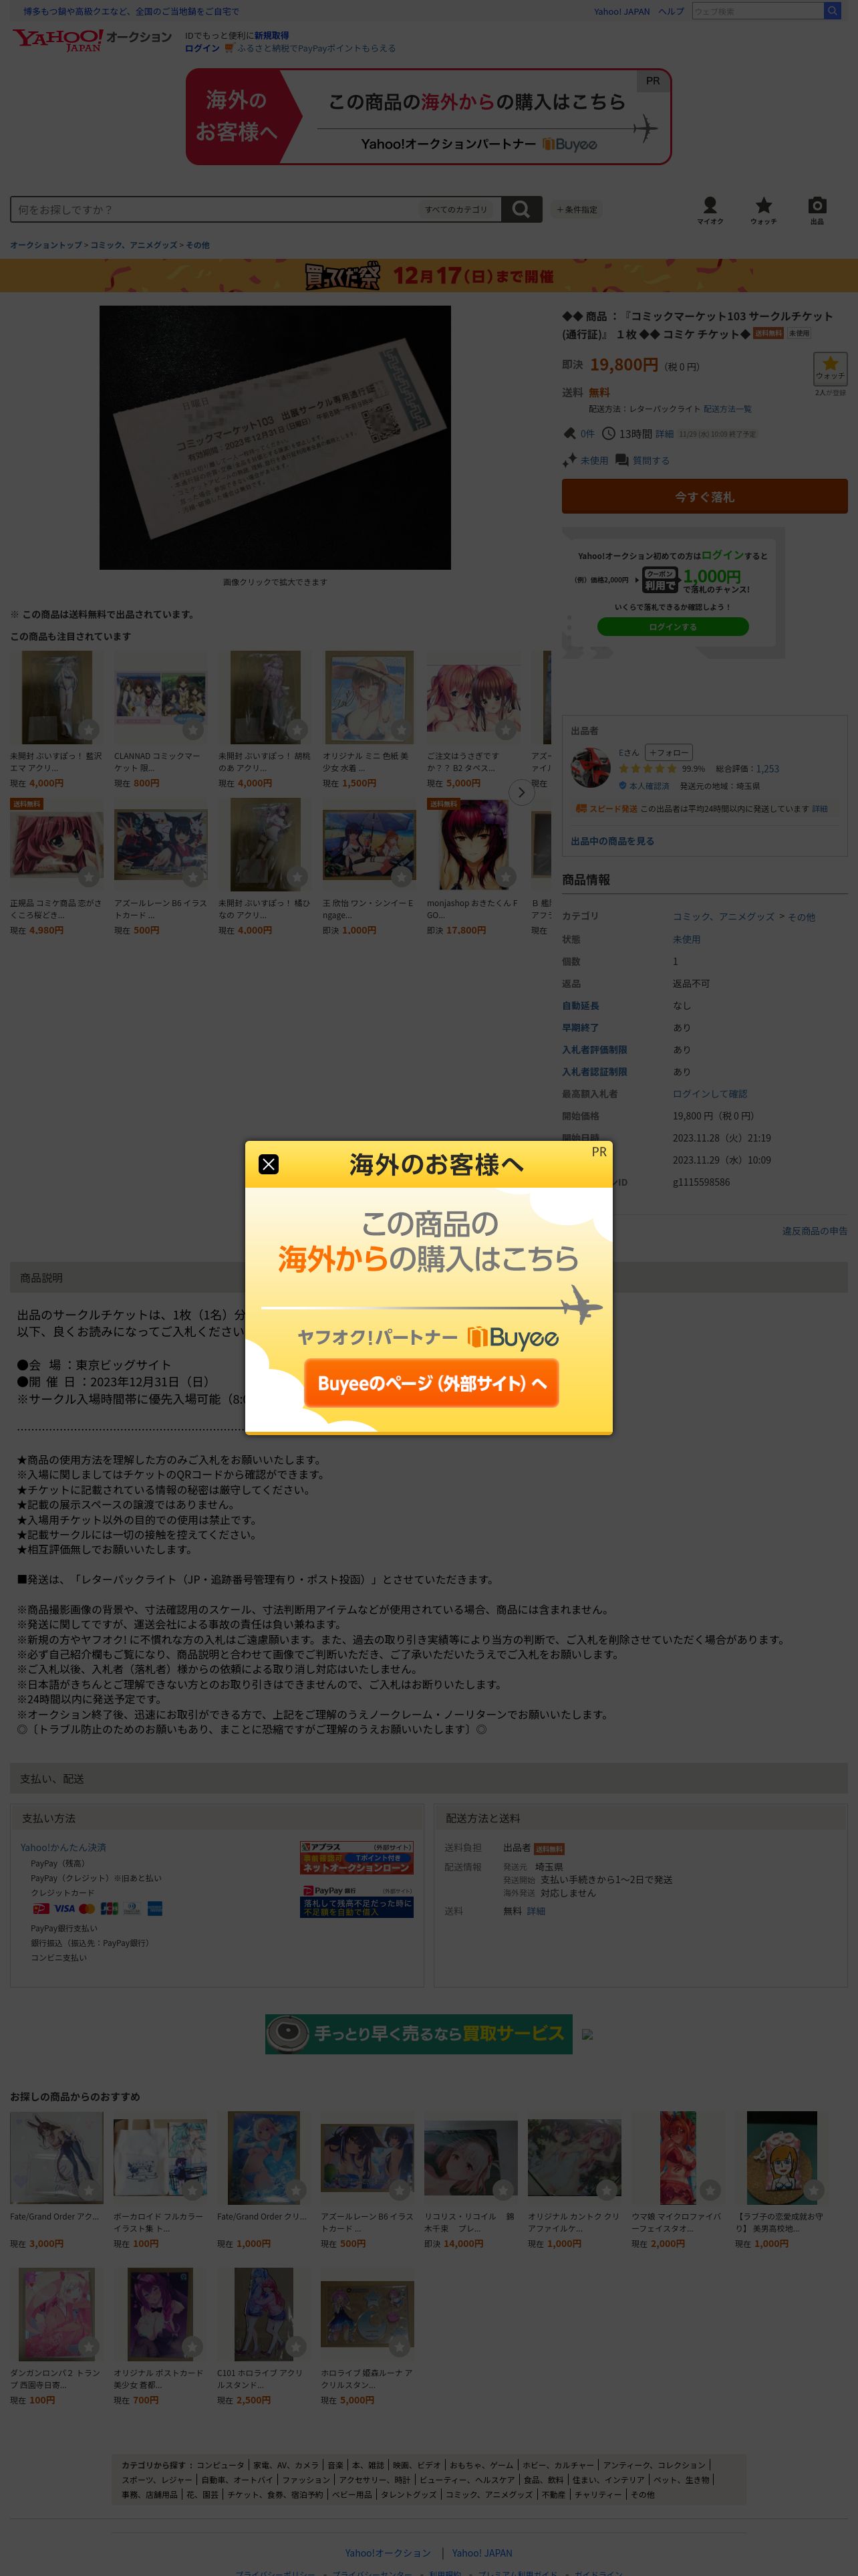Open the Yahoo! JAPAN footer link
This screenshot has height=2576, width=858.
[481, 2553]
